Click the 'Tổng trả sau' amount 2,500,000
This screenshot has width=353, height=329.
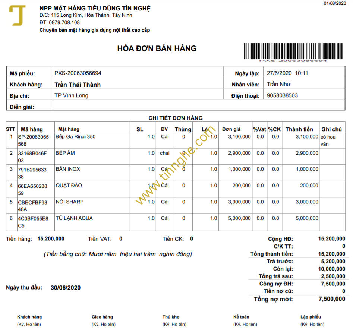333,276
